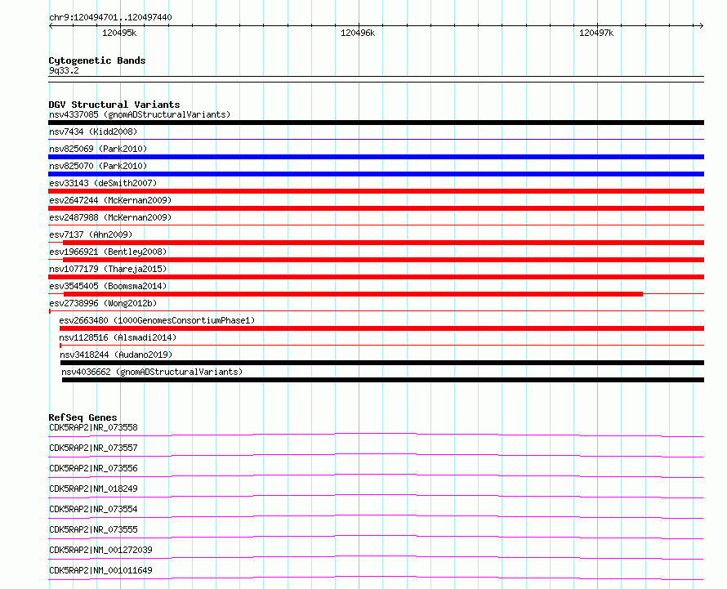Open variant esv2663480 (1000GenomesConsortiumPhase1) label
The width and height of the screenshot is (727, 589).
pyautogui.click(x=157, y=320)
